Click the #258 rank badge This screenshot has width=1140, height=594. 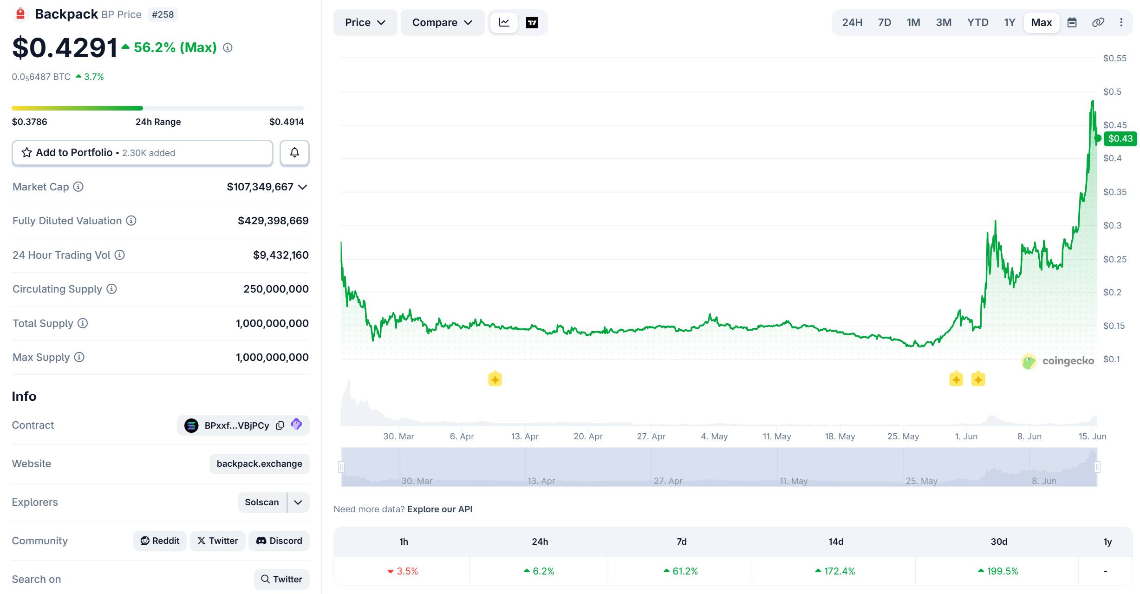point(163,14)
